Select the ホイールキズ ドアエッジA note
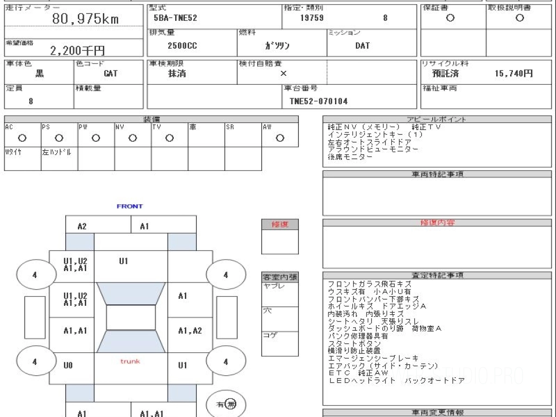556x417 pixels. [x=377, y=306]
